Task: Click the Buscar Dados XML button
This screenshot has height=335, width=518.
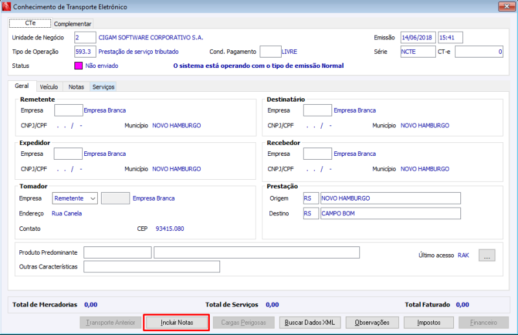Action: (x=310, y=323)
